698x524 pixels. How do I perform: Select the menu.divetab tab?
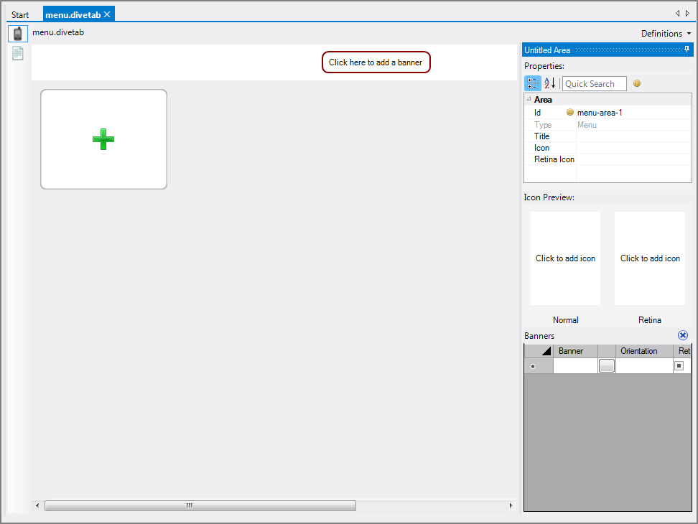[x=72, y=13]
